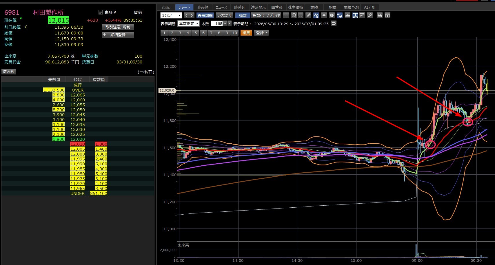The height and width of the screenshot is (265, 495).
Task: Select chart preset 3
Action: pyautogui.click(x=180, y=33)
